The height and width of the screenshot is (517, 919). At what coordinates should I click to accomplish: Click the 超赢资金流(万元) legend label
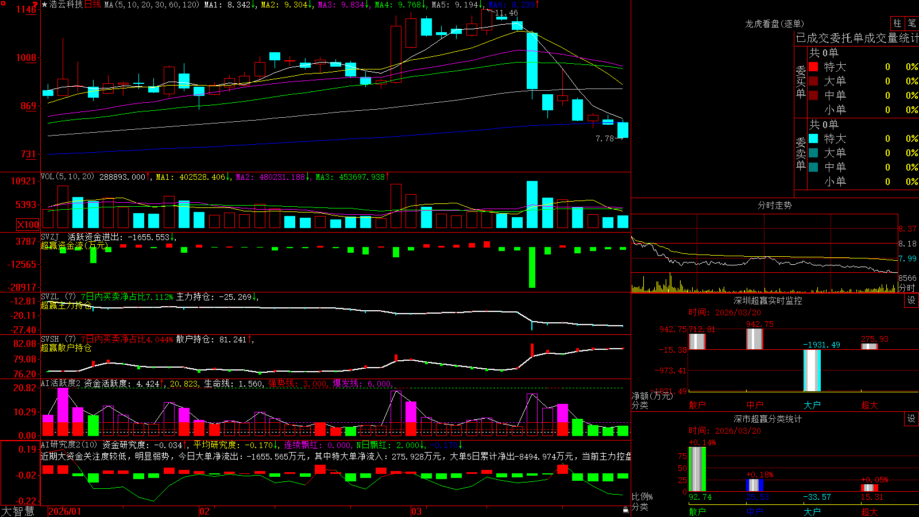(74, 245)
